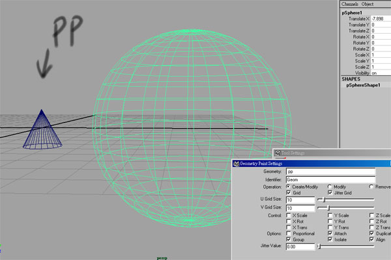Viewport: 391px width, 260px height.
Task: Click the Scale Z value field
Action: point(381,67)
